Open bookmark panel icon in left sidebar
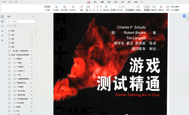This screenshot has height=115, width=189. pyautogui.click(x=2, y=17)
